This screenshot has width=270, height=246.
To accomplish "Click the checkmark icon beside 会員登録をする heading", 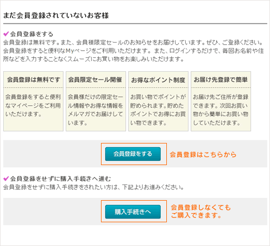I will [x=6, y=33].
